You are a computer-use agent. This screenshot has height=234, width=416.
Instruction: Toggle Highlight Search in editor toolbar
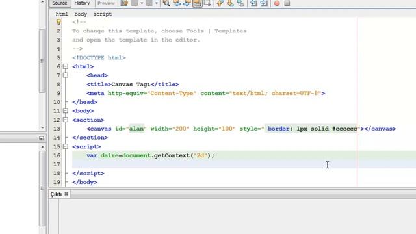click(x=198, y=3)
